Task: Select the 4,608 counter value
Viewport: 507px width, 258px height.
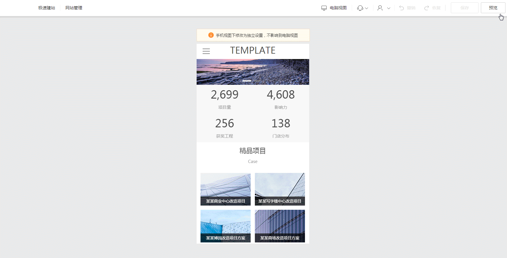Action: coord(281,95)
